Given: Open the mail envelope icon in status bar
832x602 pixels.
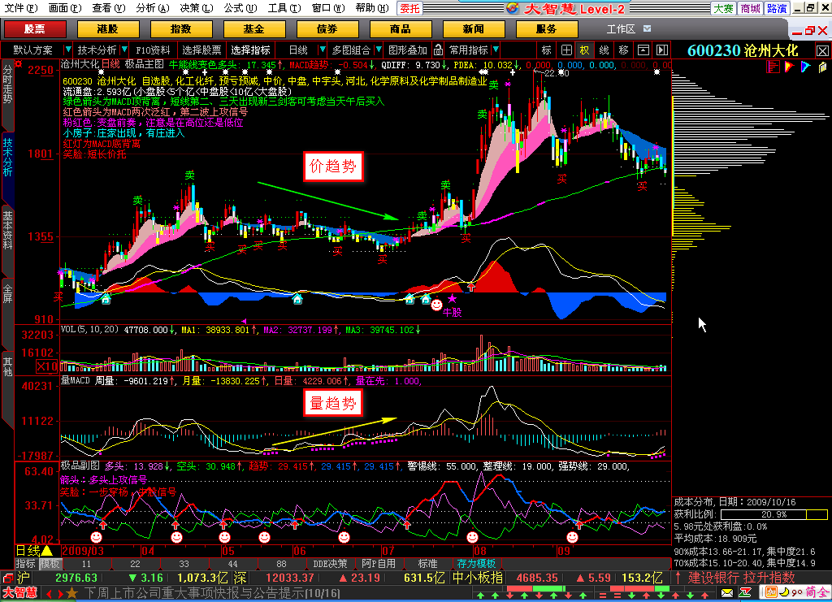Looking at the screenshot, I should pyautogui.click(x=727, y=592).
